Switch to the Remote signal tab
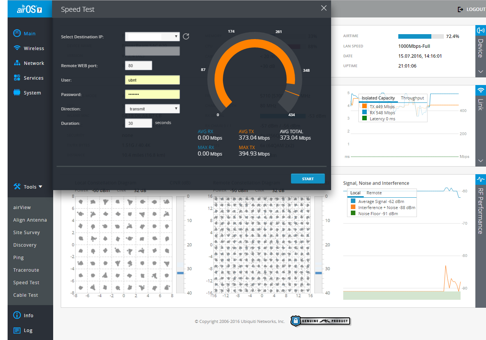The image size is (486, 340). [x=374, y=193]
